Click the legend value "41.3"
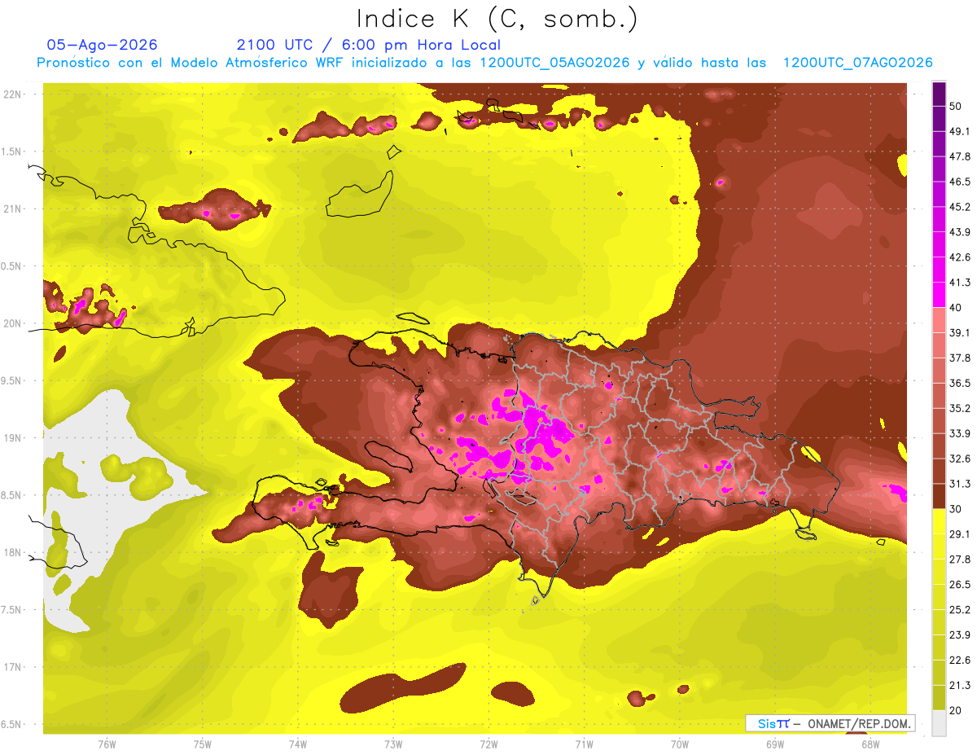 [x=959, y=283]
